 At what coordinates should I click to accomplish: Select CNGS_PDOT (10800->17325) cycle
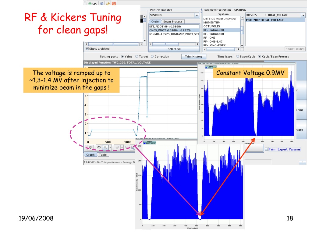click(x=174, y=30)
